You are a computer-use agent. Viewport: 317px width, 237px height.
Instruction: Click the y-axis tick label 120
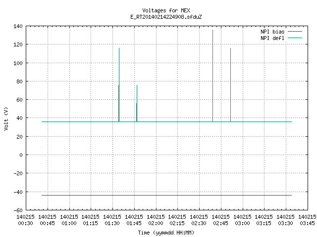tap(18, 44)
